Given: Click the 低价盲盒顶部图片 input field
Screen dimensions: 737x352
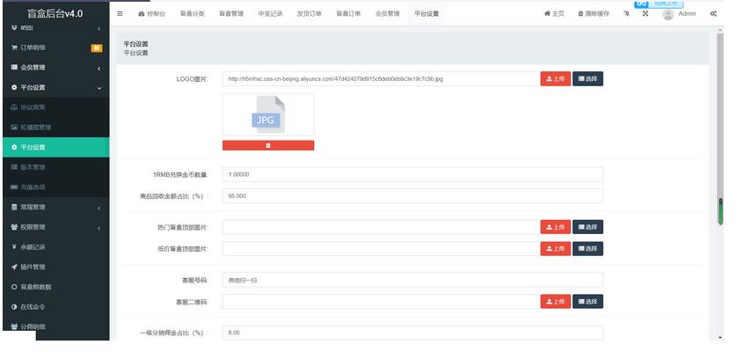Looking at the screenshot, I should tap(381, 249).
